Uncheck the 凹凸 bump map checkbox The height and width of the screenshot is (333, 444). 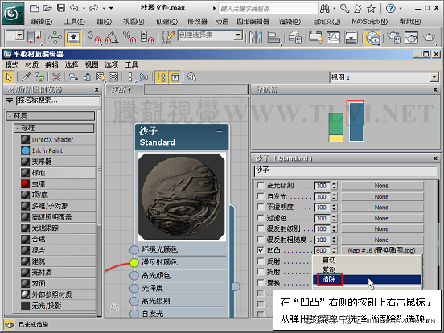[261, 250]
